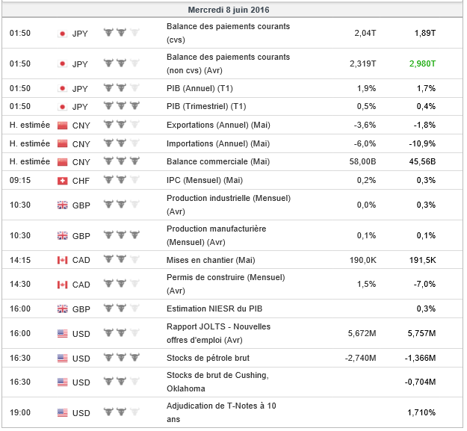Click China flag in Balance commerciale row
The image size is (467, 431).
tap(63, 161)
